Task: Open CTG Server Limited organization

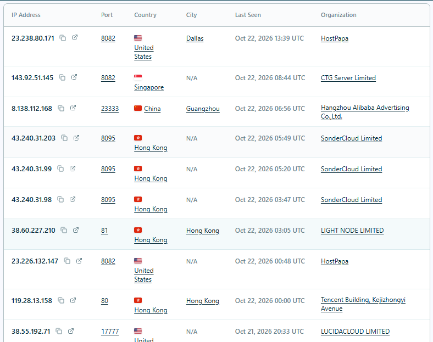Action: pyautogui.click(x=348, y=78)
